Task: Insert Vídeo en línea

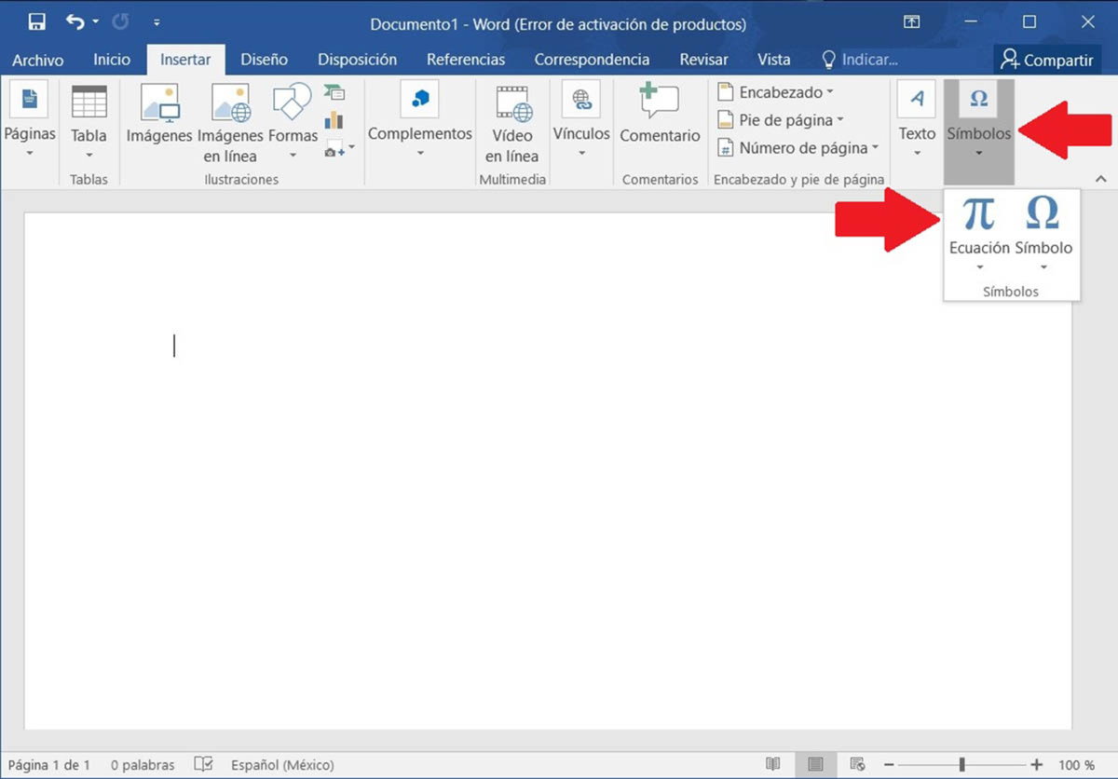Action: (512, 122)
